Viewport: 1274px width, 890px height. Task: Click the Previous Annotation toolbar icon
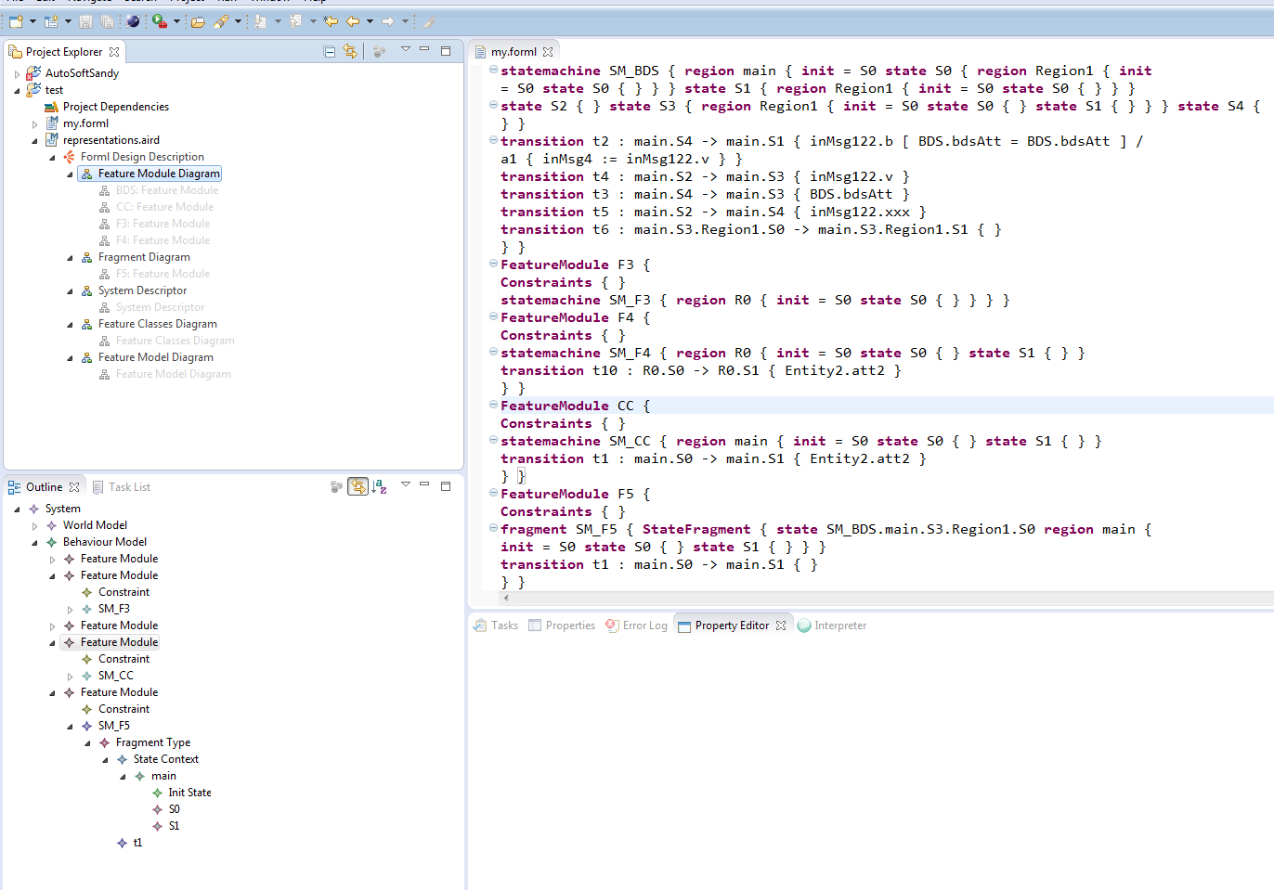tap(296, 21)
